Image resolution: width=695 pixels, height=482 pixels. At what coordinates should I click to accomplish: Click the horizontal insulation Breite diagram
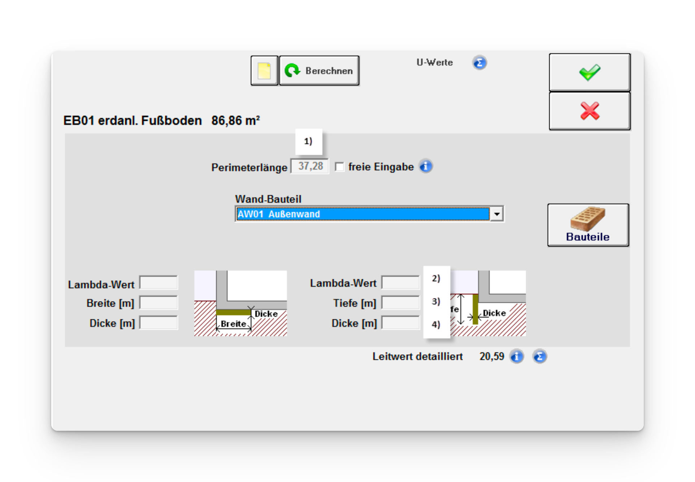pos(240,303)
